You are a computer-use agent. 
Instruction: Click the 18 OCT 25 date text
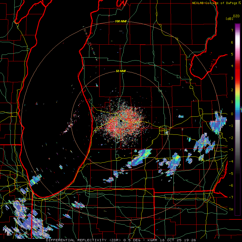(x=170, y=240)
